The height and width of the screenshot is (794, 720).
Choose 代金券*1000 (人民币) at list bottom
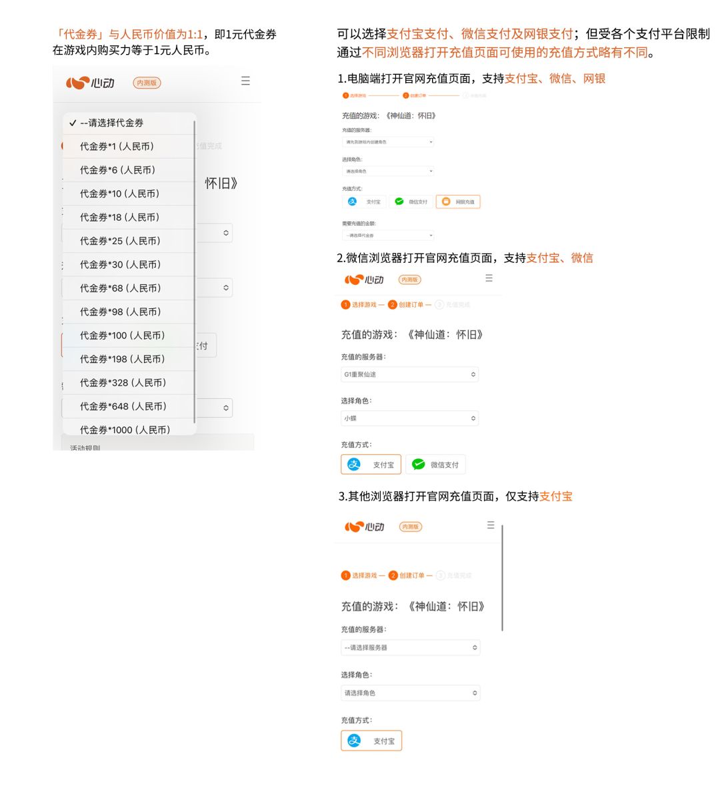pos(129,428)
